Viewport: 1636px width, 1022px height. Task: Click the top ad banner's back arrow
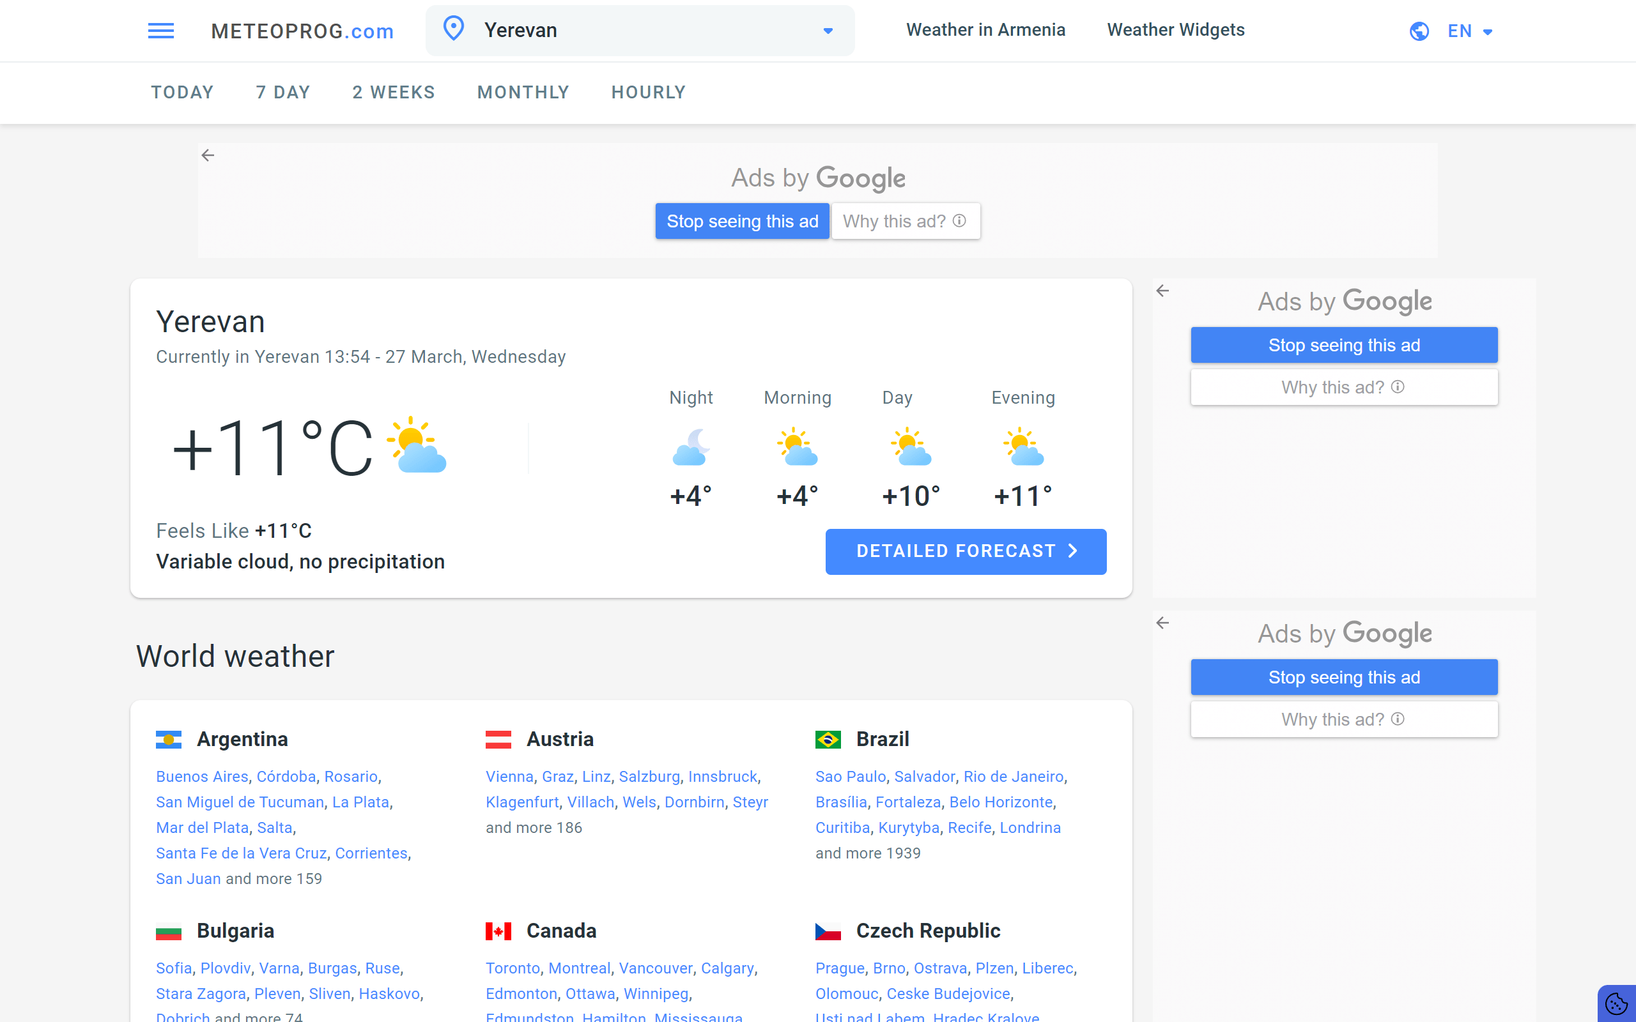coord(208,155)
